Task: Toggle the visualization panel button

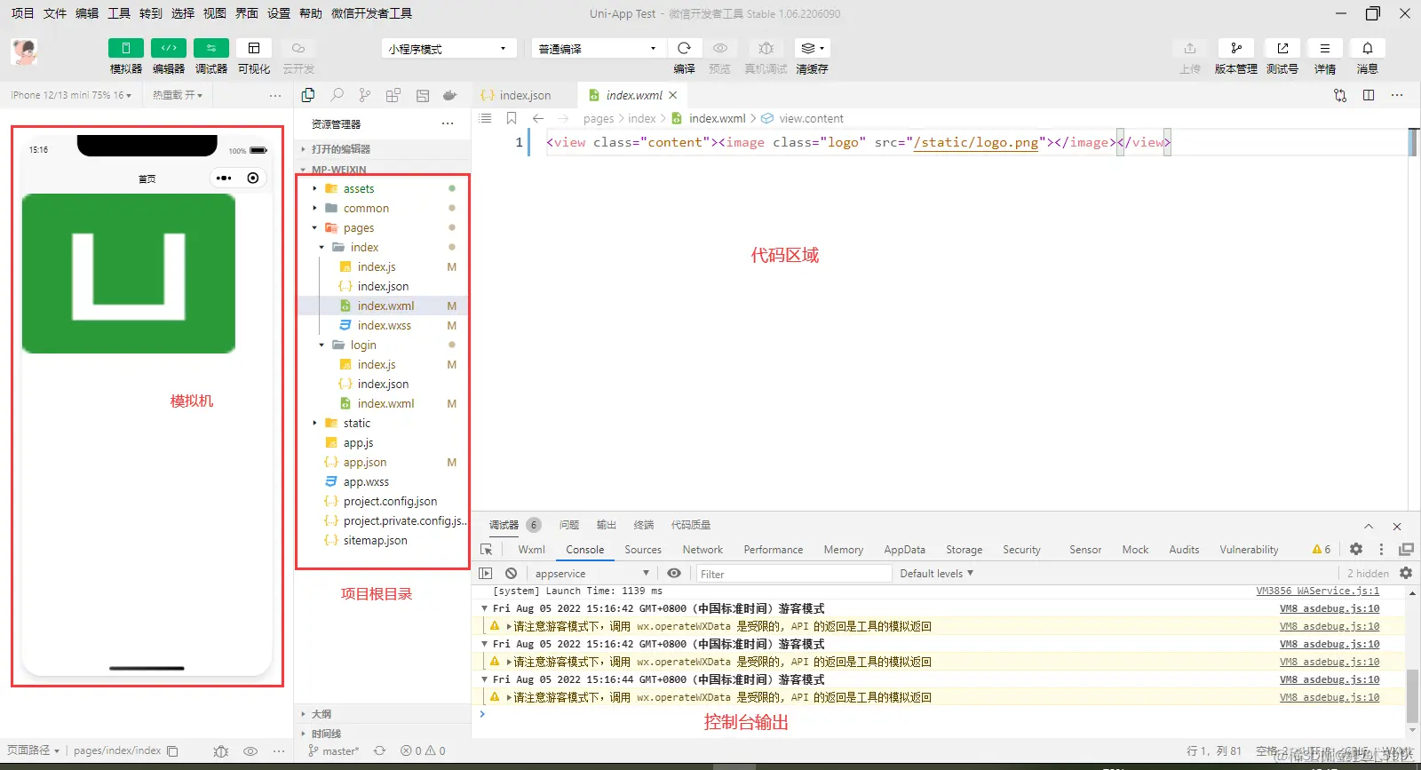Action: tap(254, 48)
